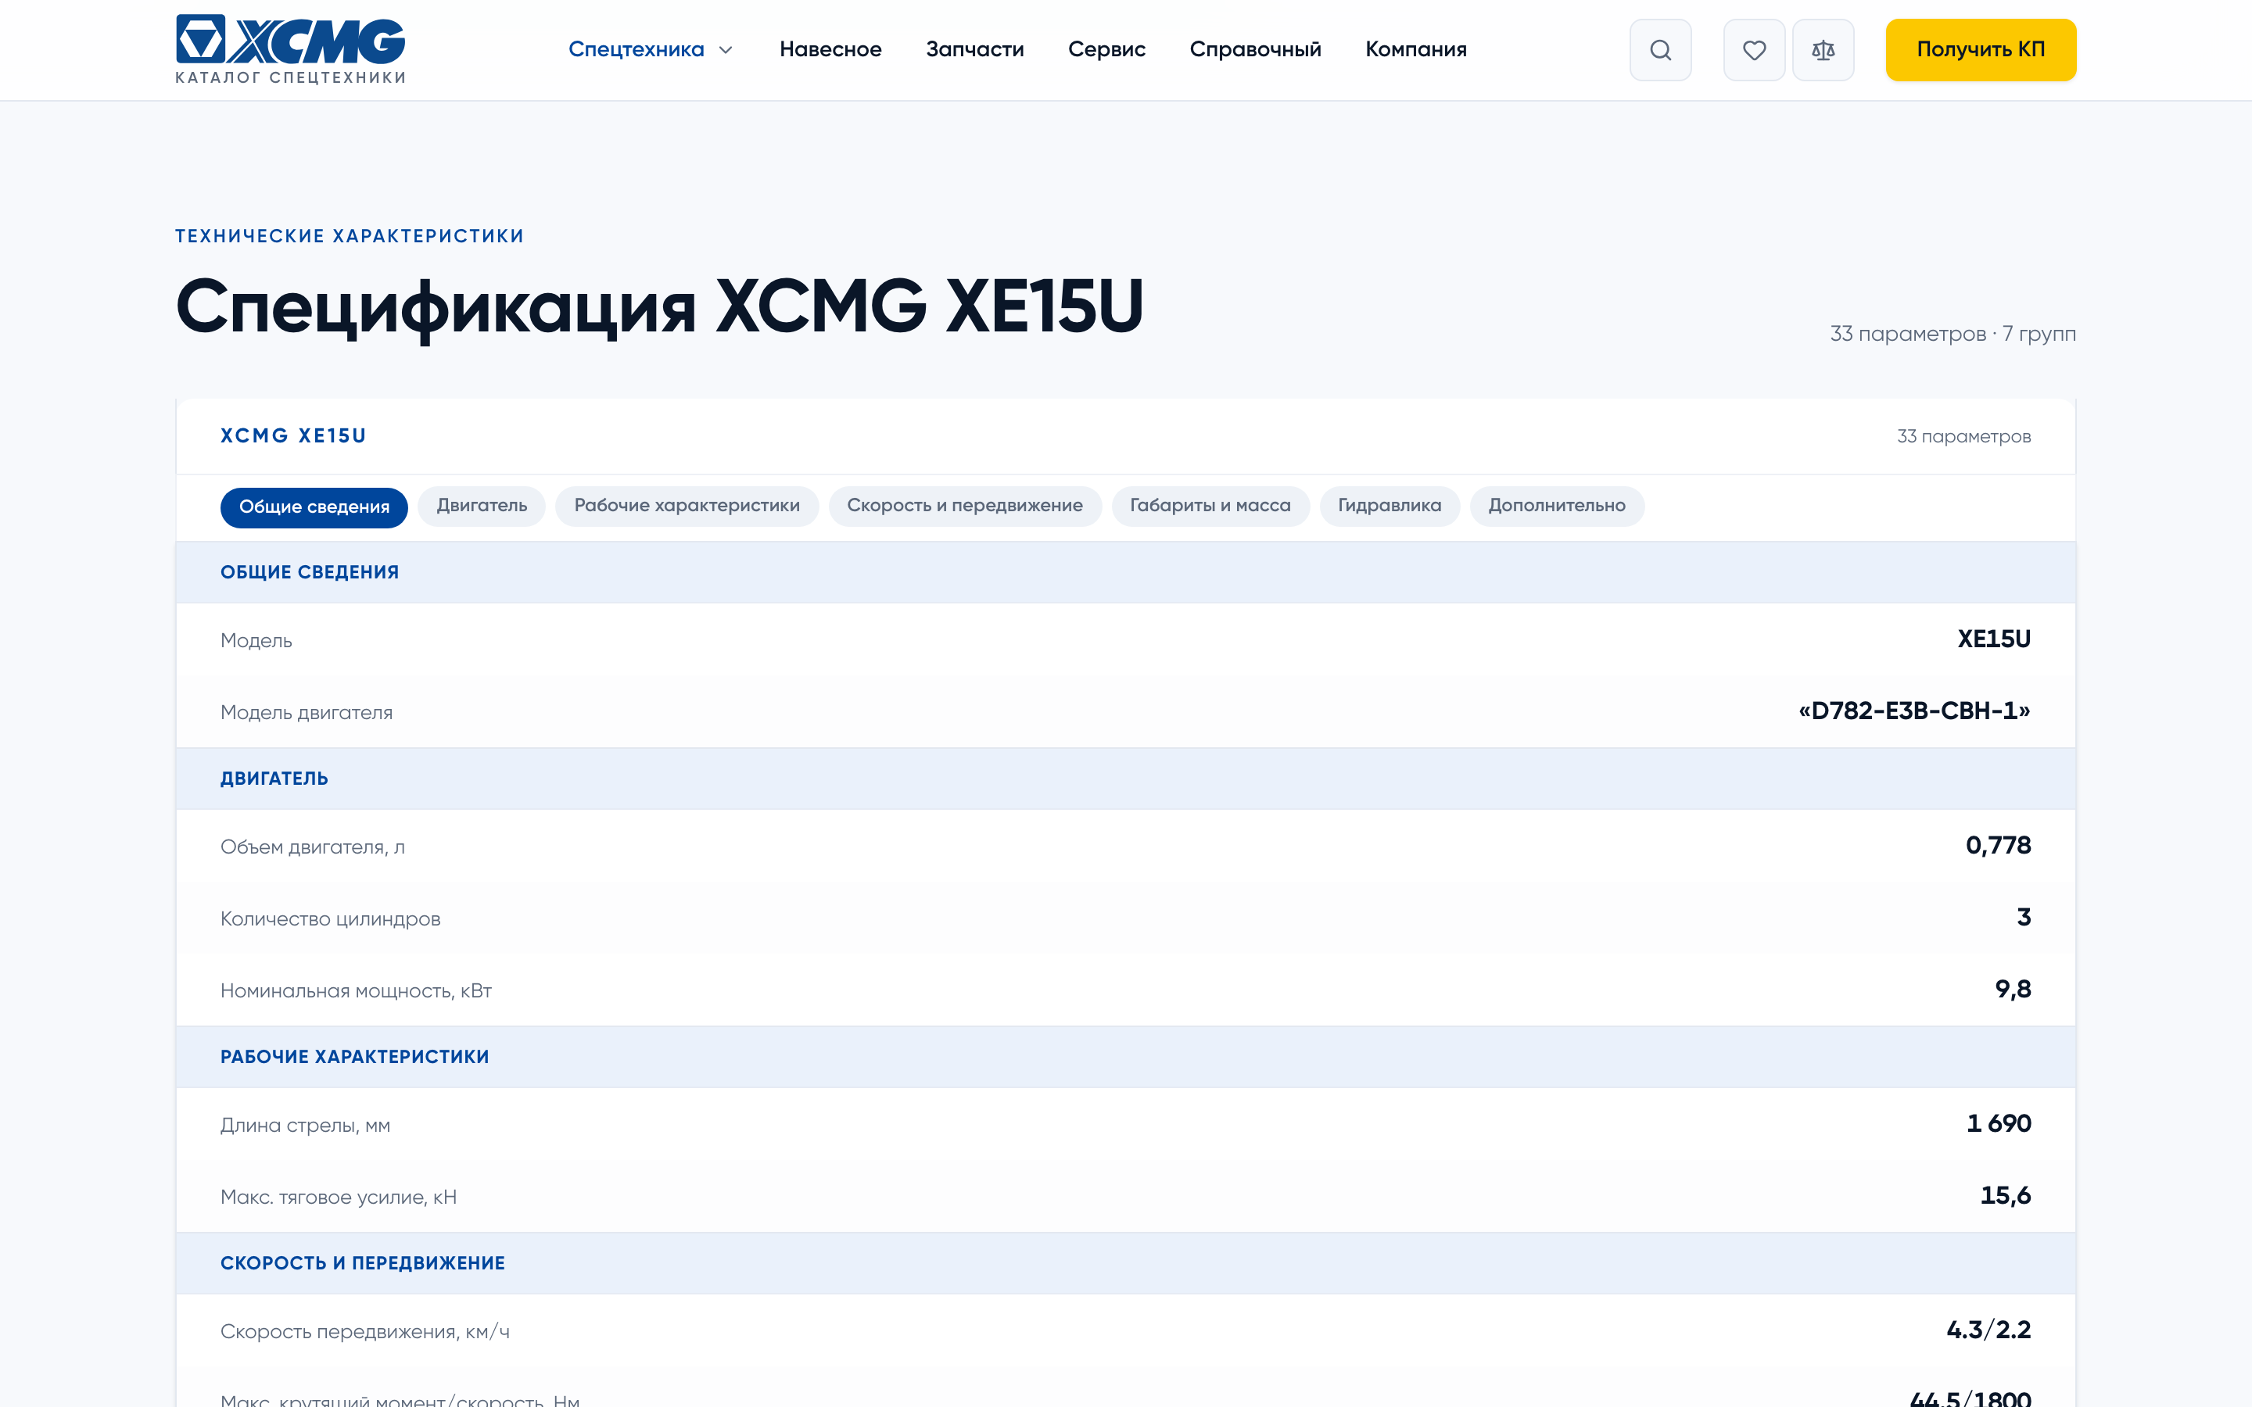Screen dimensions: 2252x1407
Task: Click the РАБОЧИЕ ХАРАКТЕРИСТИКИ group header
Action: [1125, 1057]
